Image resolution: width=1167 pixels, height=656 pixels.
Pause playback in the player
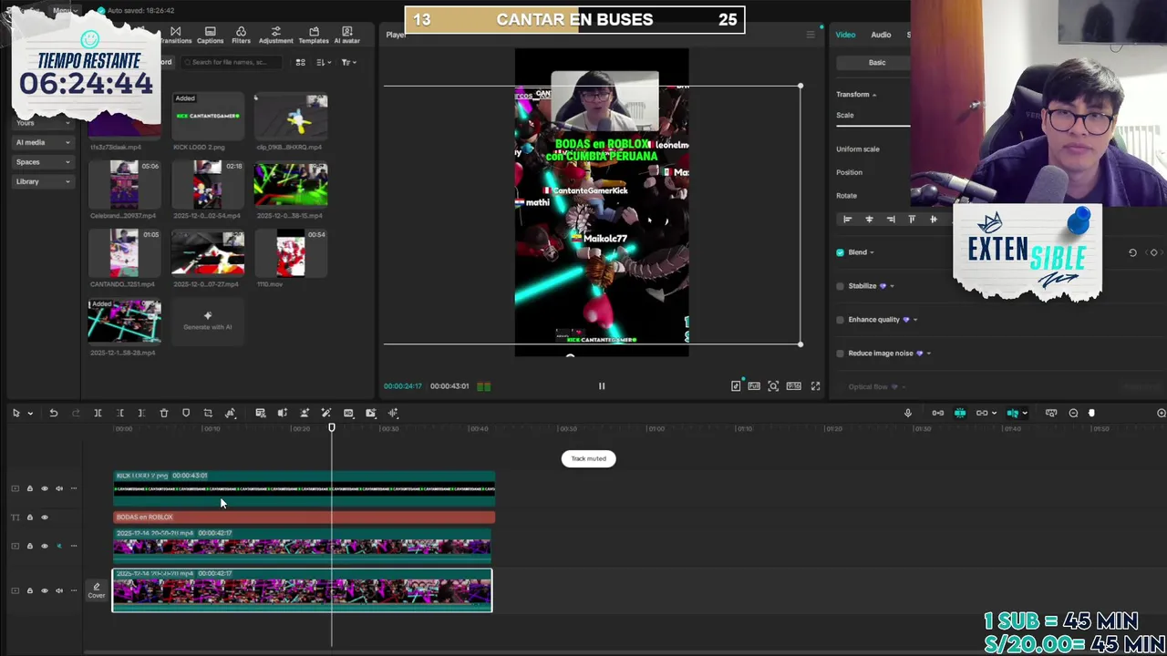(x=602, y=385)
